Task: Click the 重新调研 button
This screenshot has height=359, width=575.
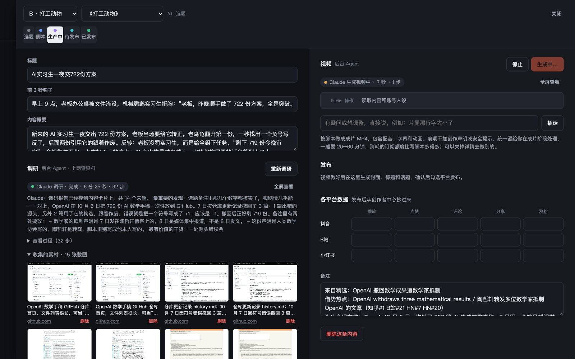Action: (x=281, y=169)
